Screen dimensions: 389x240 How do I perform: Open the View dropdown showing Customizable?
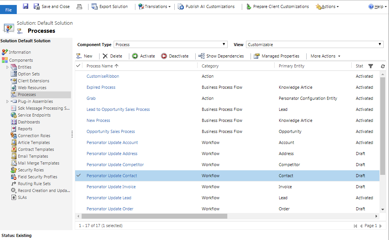click(314, 45)
